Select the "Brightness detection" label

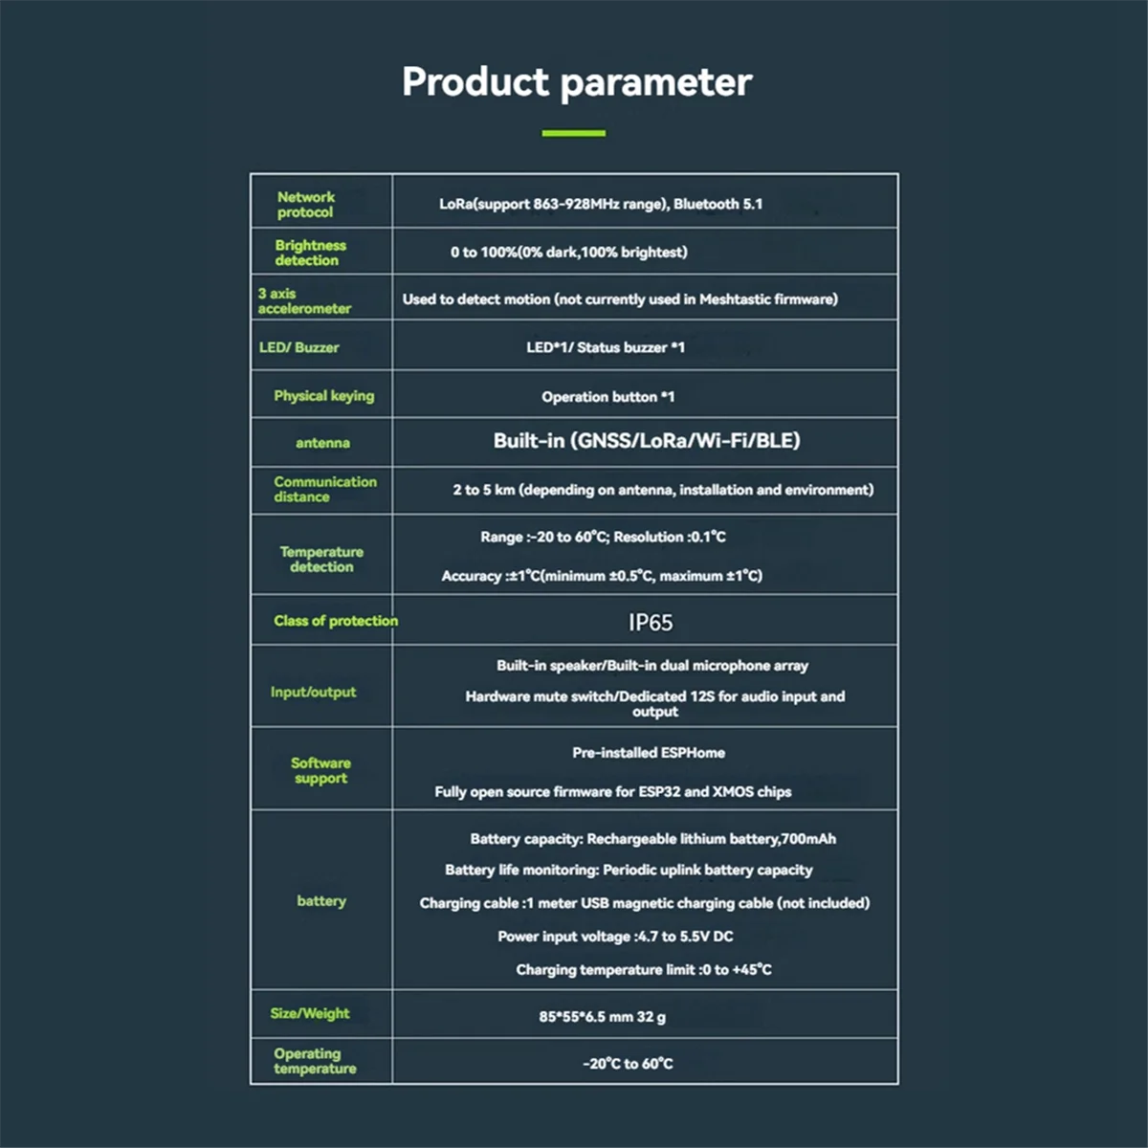310,253
